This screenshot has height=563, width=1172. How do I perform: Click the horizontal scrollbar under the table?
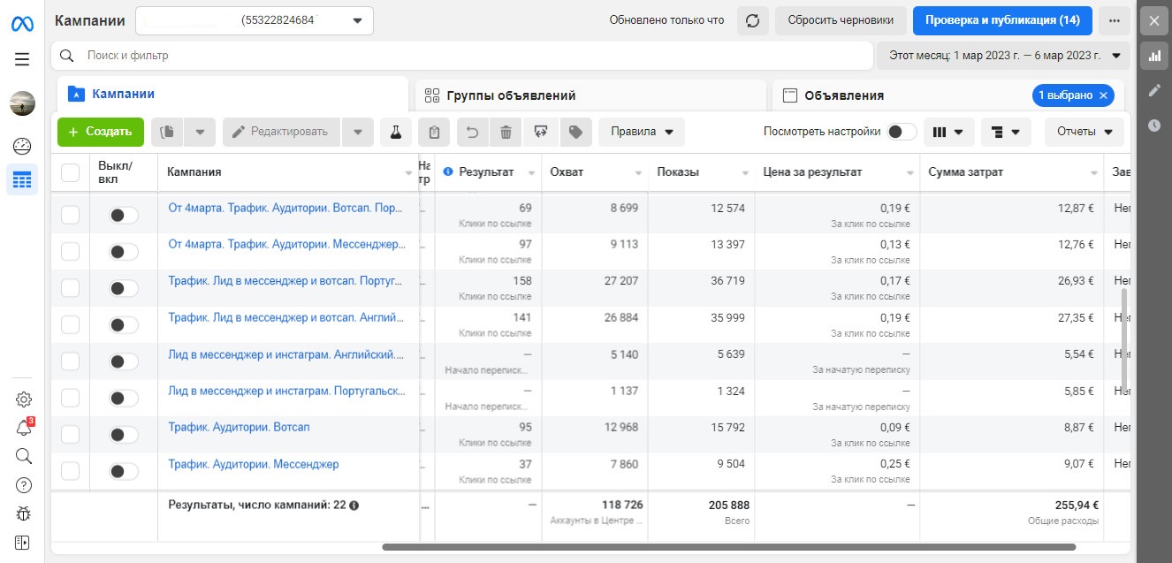[x=728, y=547]
